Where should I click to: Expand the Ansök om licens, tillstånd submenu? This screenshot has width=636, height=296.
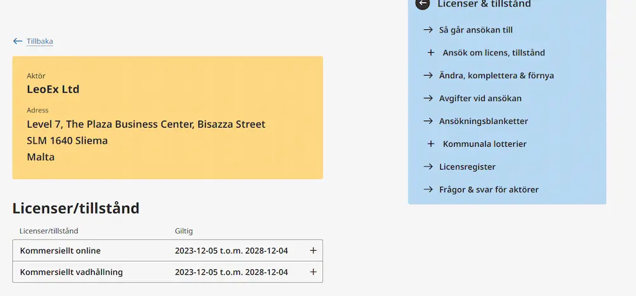(494, 53)
